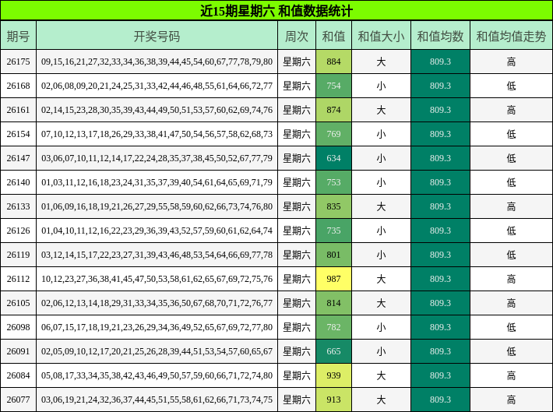Screen dimensions: 553x412
Task: Click the table title 近15期星期六 和值数据统计
Action: click(x=276, y=11)
